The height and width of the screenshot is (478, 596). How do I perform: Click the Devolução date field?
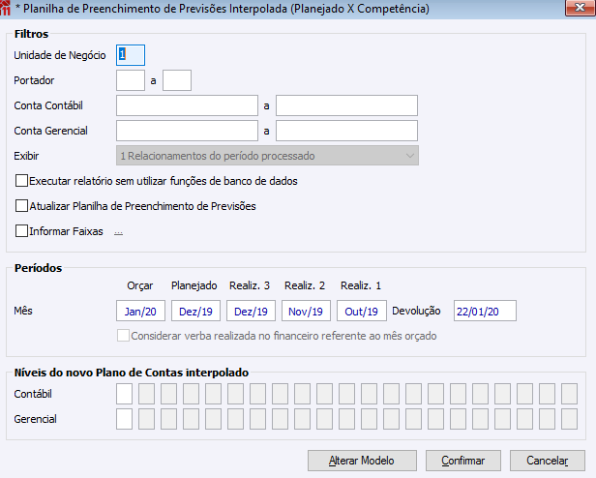point(485,311)
